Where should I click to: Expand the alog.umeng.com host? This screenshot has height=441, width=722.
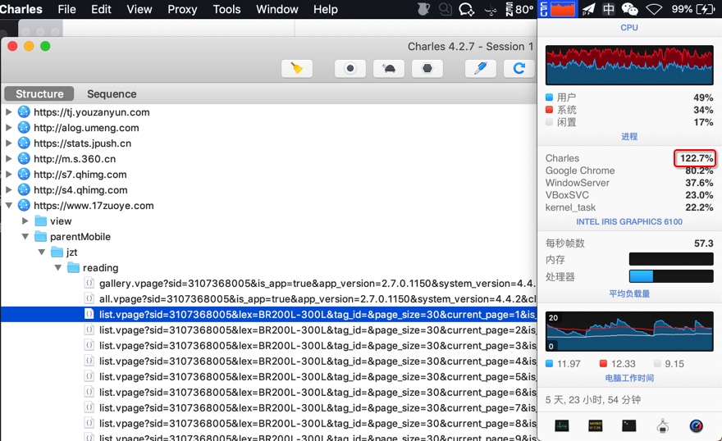coord(8,127)
